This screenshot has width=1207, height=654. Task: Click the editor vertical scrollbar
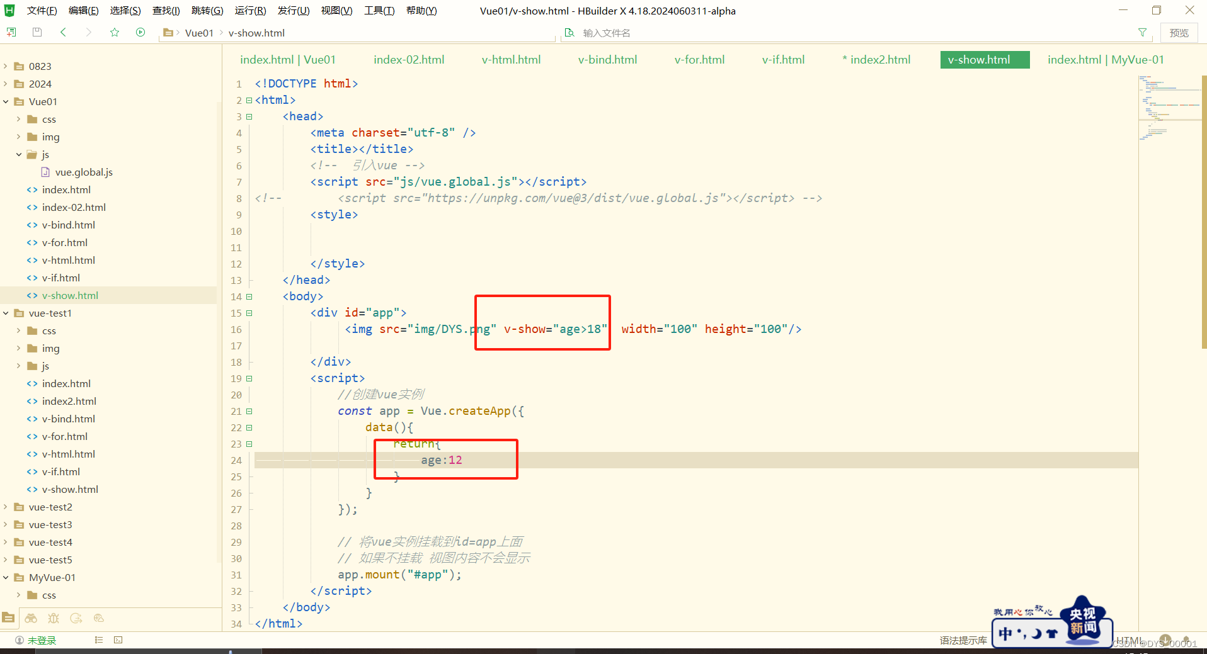tap(1204, 211)
